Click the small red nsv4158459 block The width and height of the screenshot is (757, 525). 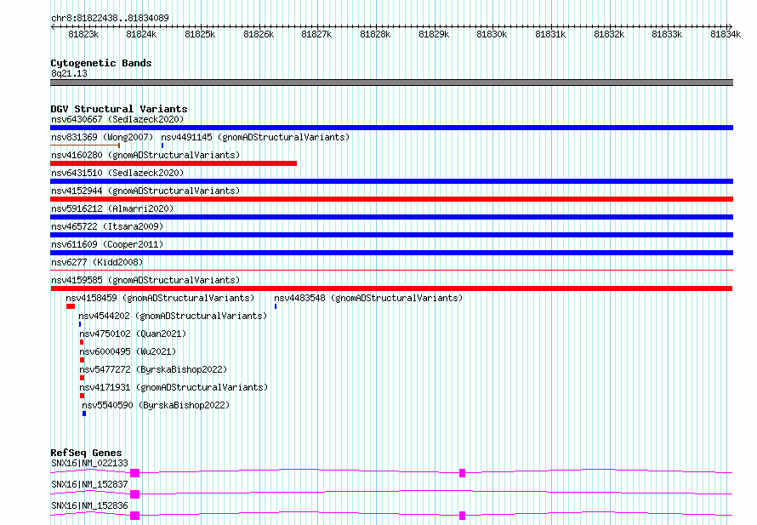point(71,306)
